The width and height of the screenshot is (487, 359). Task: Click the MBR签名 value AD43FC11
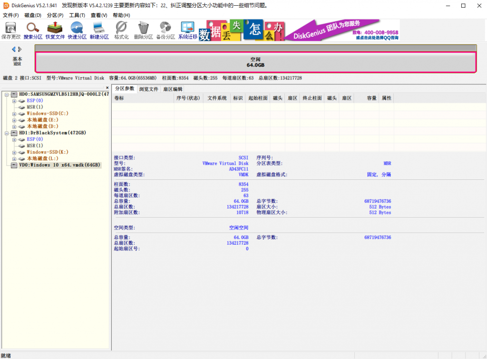239,169
